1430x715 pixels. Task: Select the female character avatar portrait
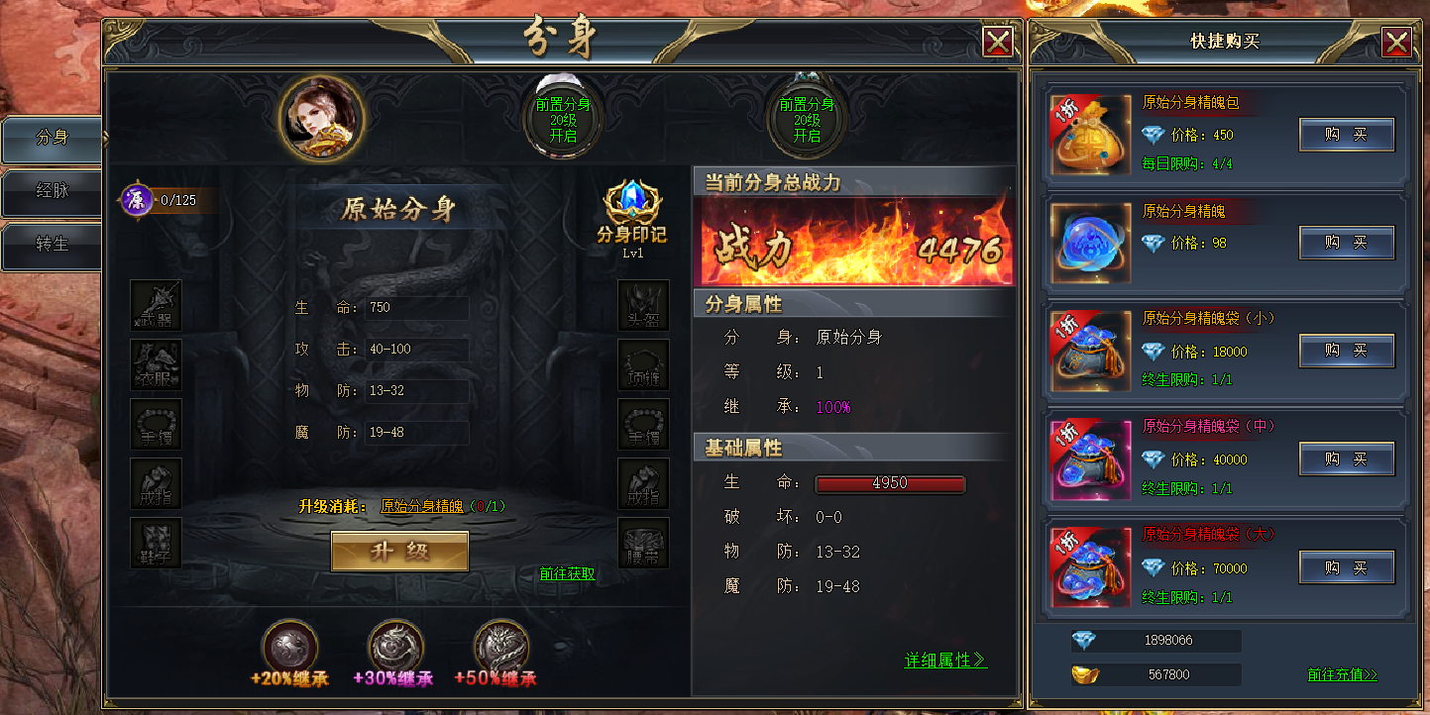[x=321, y=120]
